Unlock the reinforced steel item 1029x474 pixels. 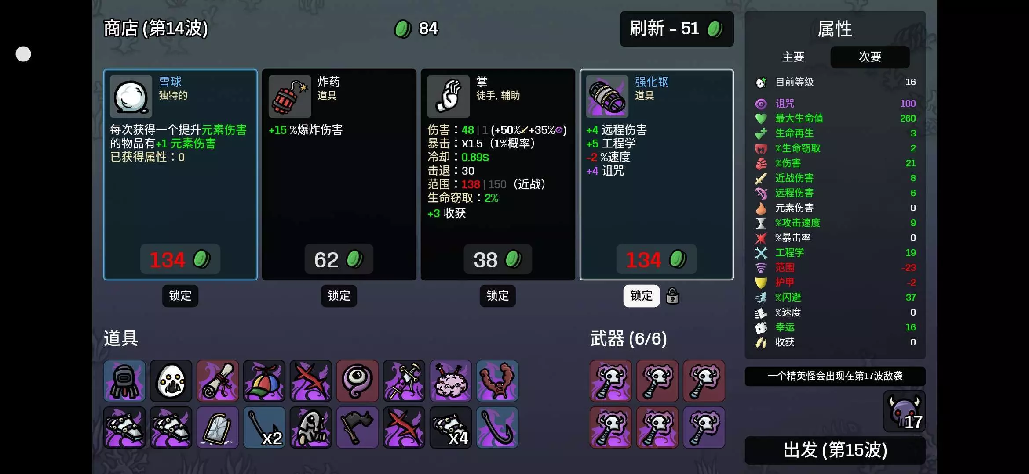(642, 296)
